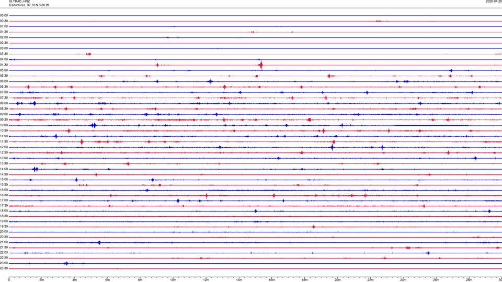Click the Traductores 37.18 N 3.60 W label
The height and width of the screenshot is (282, 502).
tap(29, 5)
